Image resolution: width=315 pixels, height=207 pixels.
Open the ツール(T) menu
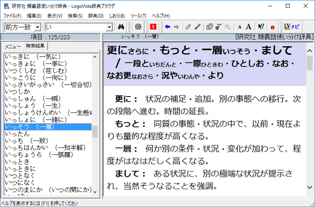pos(139,16)
